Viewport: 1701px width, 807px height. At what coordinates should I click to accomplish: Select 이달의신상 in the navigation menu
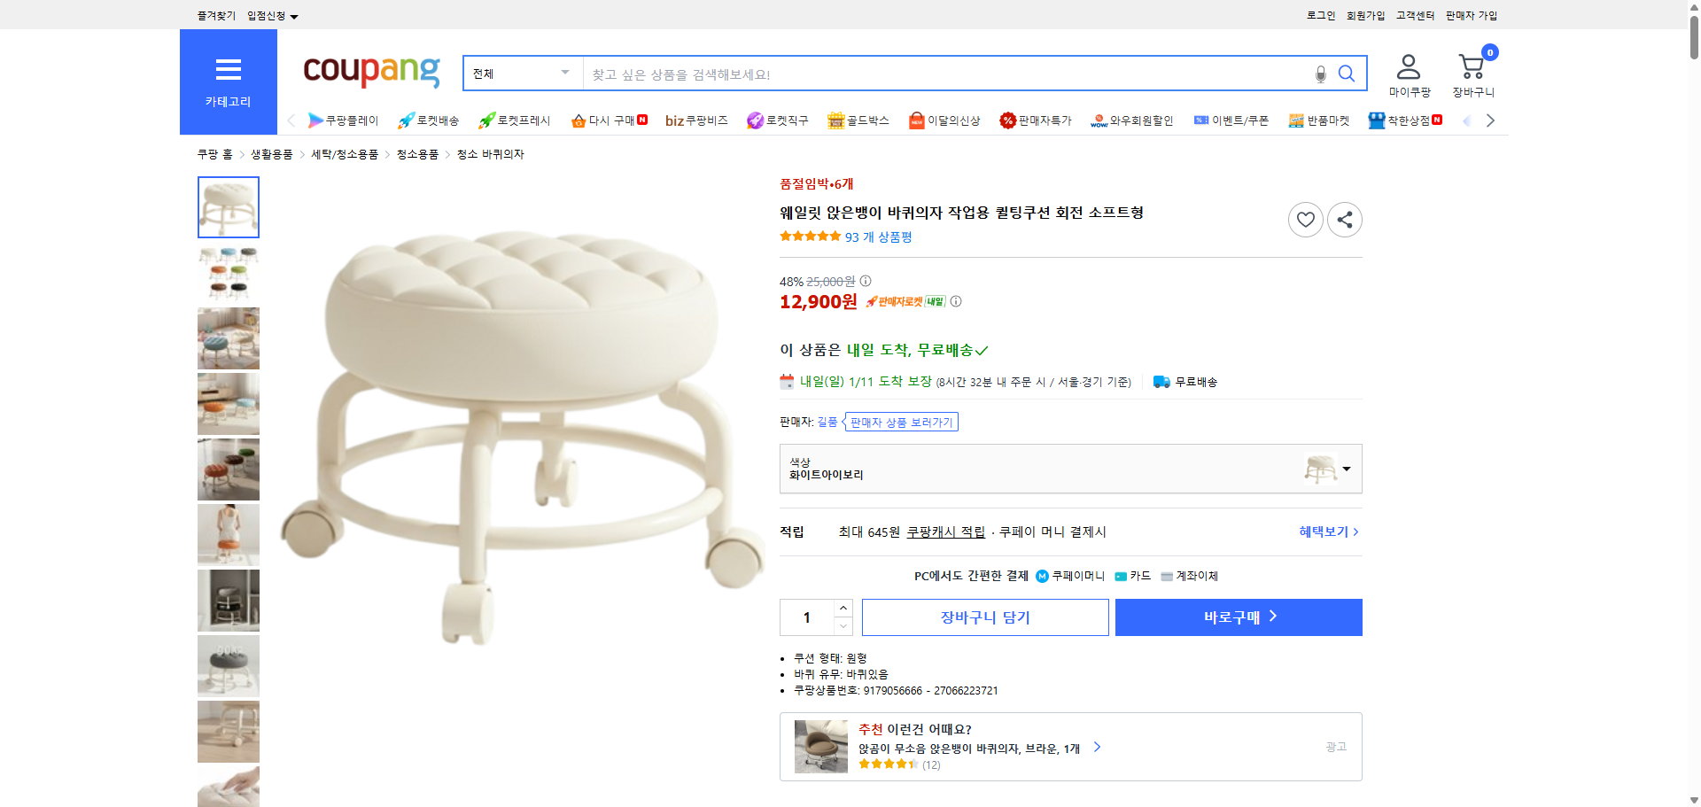tap(944, 120)
